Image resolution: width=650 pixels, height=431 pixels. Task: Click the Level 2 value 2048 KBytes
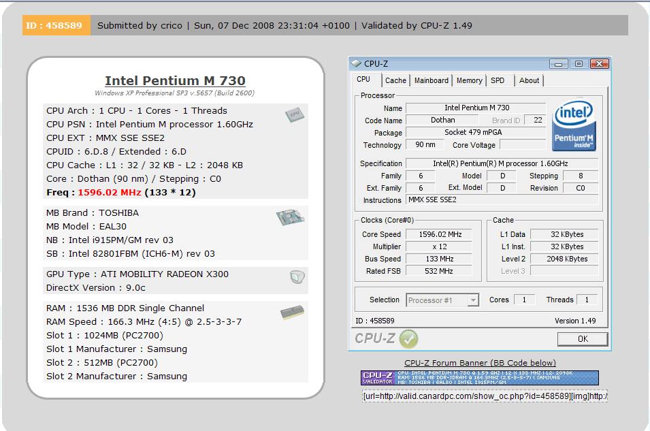coord(565,259)
